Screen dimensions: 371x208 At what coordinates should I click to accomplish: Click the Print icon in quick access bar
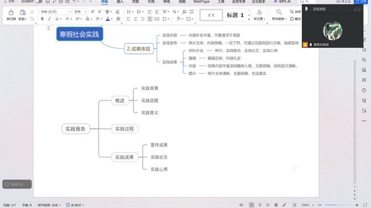[x=61, y=2]
